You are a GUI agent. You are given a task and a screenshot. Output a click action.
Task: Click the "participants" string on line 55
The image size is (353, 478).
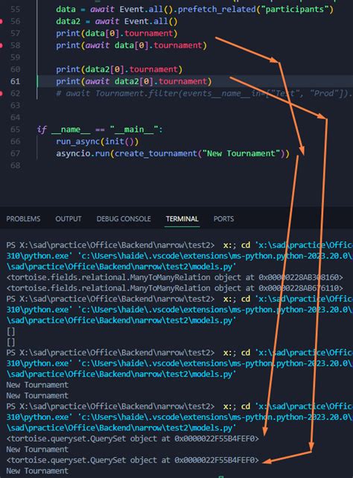point(295,9)
